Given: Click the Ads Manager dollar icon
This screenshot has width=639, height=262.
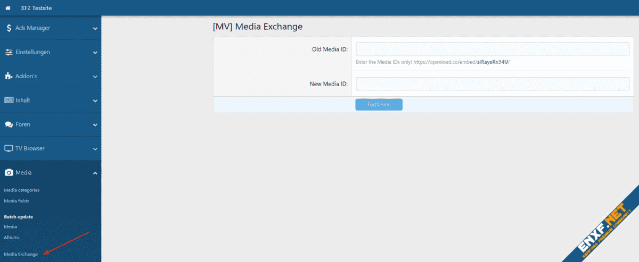Looking at the screenshot, I should pos(9,28).
